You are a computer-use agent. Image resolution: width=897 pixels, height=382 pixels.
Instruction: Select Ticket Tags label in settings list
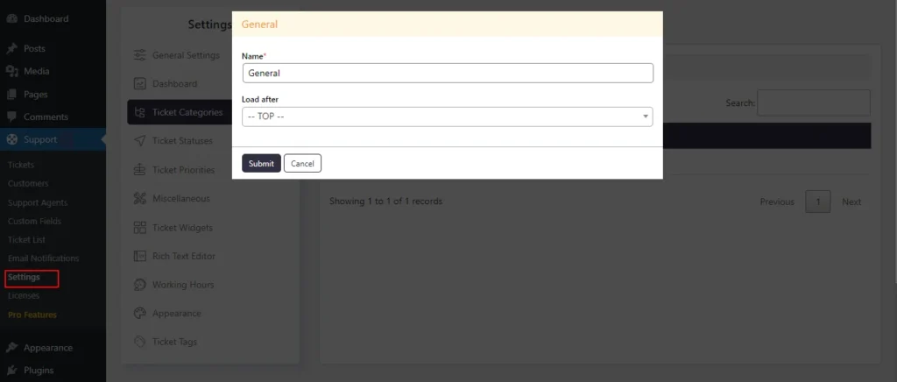point(174,342)
